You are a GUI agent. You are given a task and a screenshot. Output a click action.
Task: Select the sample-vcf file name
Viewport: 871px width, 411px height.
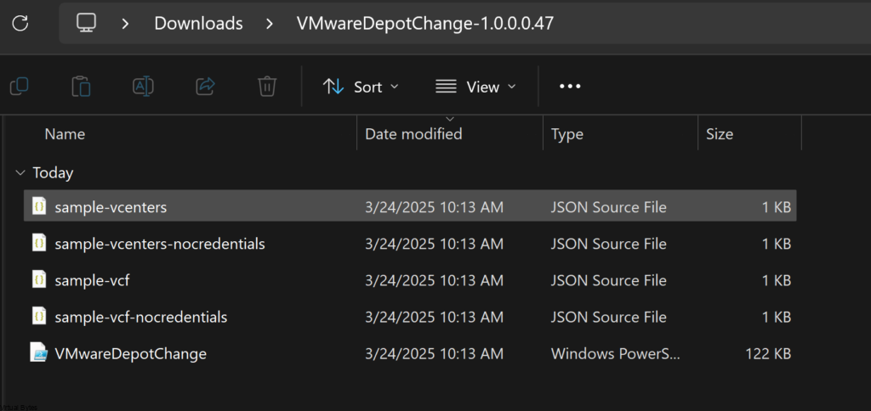click(92, 281)
